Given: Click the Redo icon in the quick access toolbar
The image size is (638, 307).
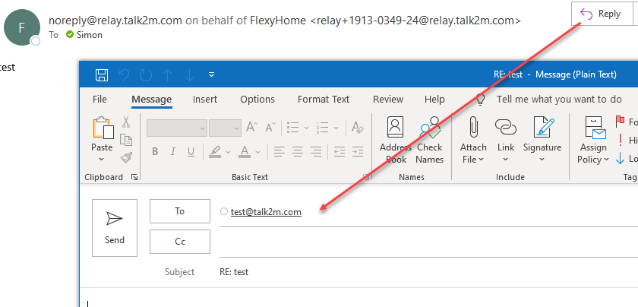Looking at the screenshot, I should point(146,75).
